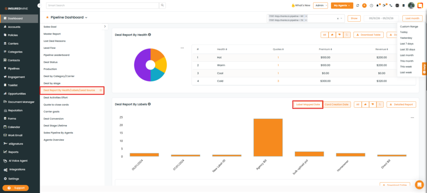Open the notifications bell icon
The width and height of the screenshot is (427, 193).
pyautogui.click(x=378, y=5)
